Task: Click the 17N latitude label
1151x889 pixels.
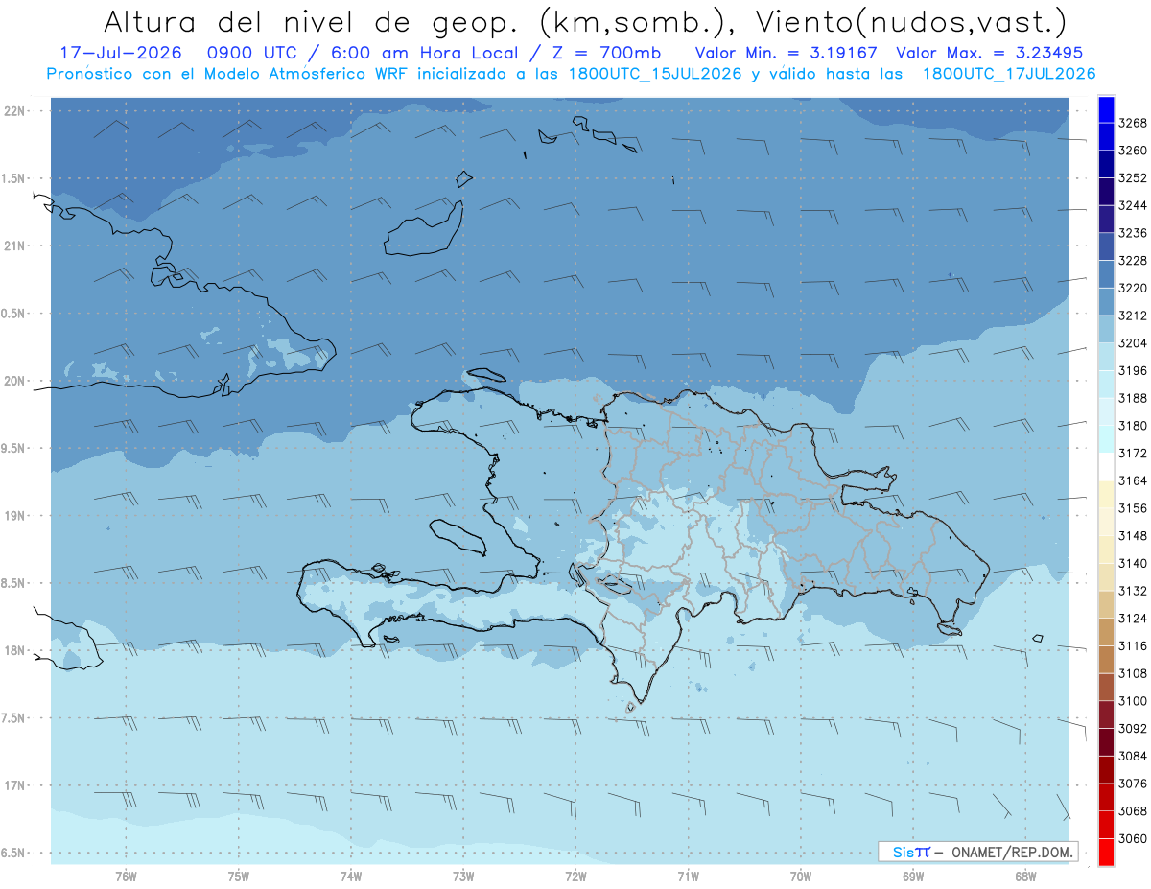Action: 14,785
